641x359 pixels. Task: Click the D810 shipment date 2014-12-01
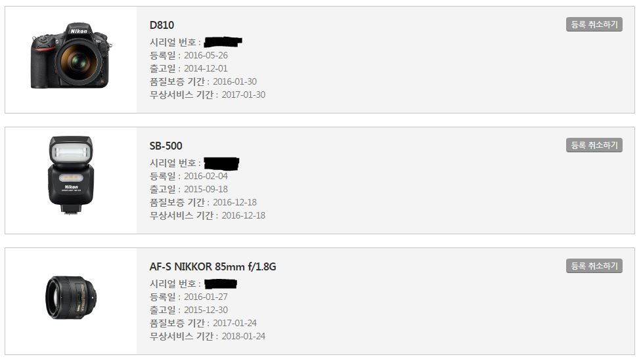click(x=206, y=68)
